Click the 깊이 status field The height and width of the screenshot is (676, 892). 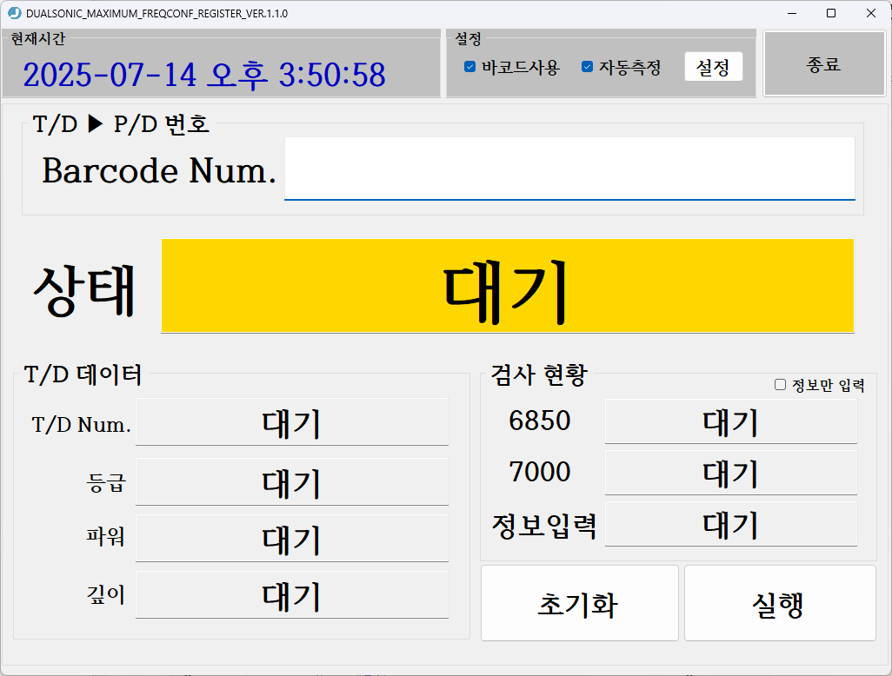292,594
